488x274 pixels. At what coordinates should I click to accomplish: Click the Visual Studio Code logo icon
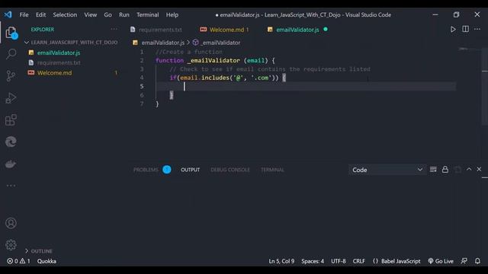pyautogui.click(x=8, y=14)
